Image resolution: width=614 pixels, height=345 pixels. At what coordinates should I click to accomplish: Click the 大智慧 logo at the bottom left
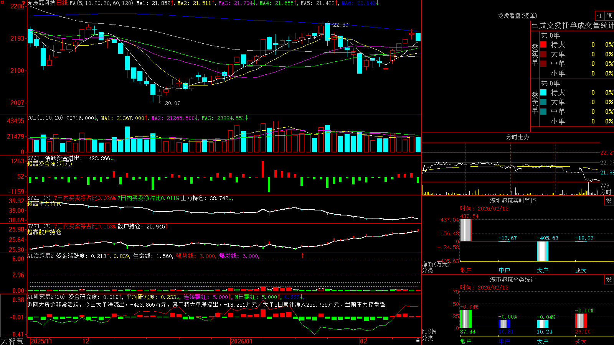12,341
